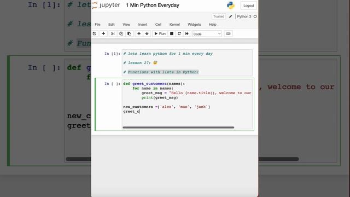Restart kernel and run all icon

point(187,34)
